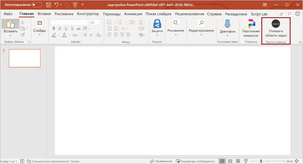Viewport: 303px width, 164px height.
Task: Open the Справка tab
Action: point(214,14)
